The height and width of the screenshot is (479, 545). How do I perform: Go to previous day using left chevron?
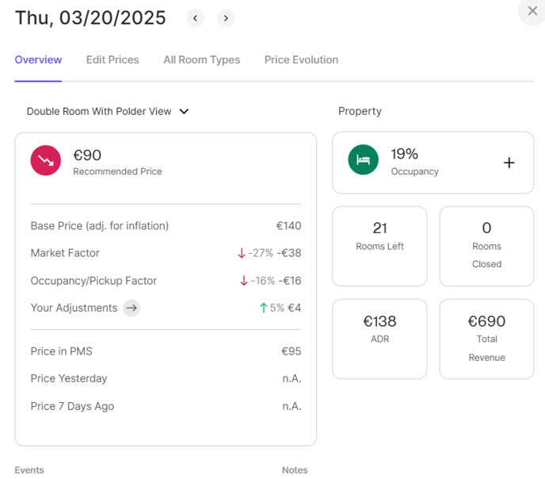tap(195, 18)
